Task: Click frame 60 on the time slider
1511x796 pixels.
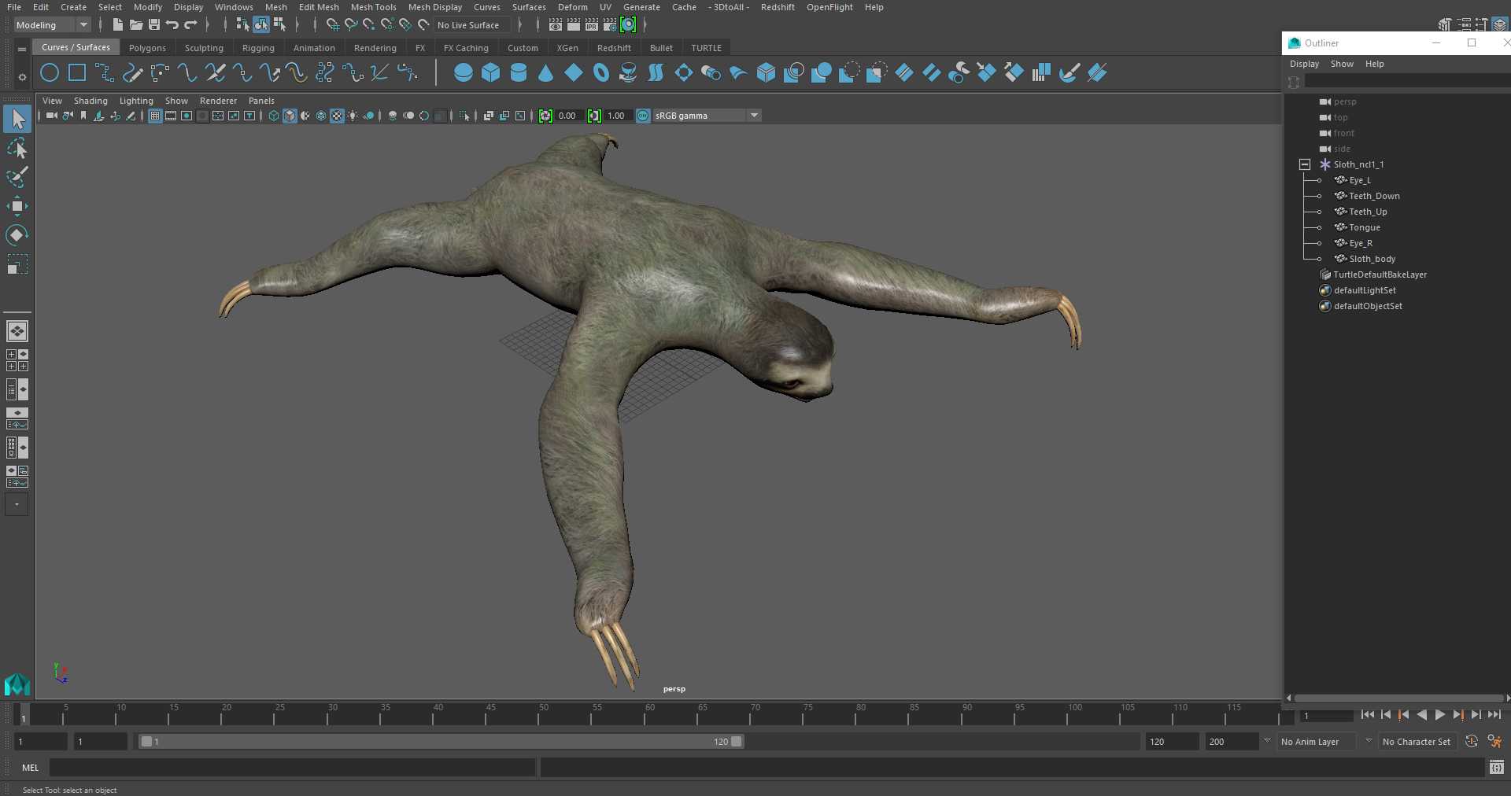Action: (650, 714)
